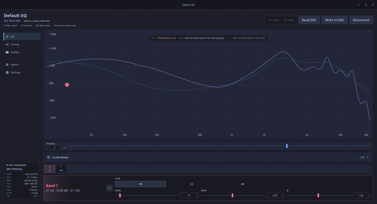Viewport: 377px width, 204px height.
Task: Switch to the Tuning section
Action: click(22, 45)
